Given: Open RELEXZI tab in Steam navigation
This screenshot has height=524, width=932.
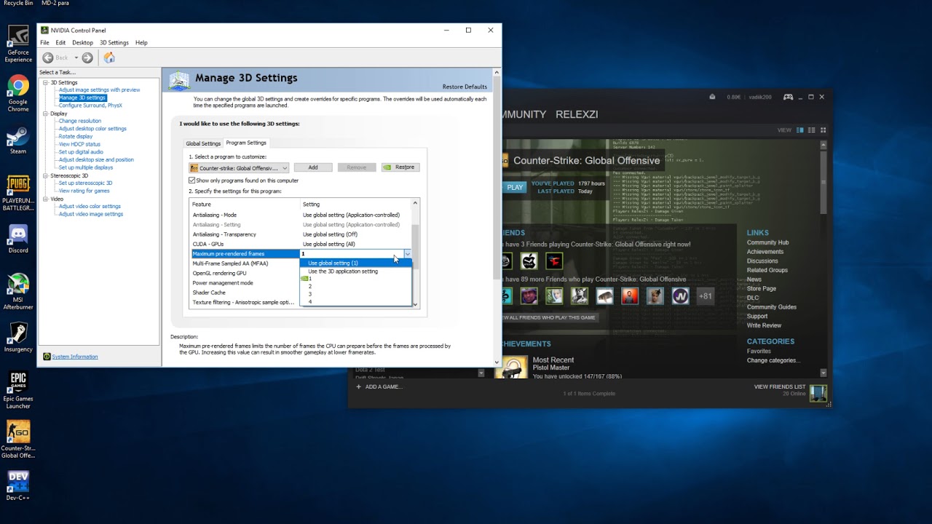Looking at the screenshot, I should [577, 114].
